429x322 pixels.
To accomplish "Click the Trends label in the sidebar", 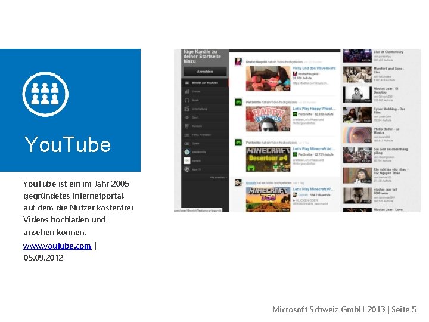I will [196, 91].
